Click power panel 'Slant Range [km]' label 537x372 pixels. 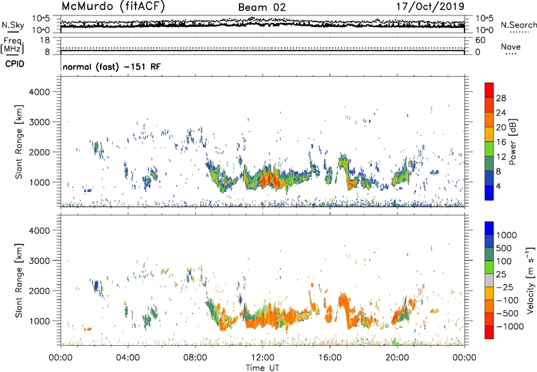click(x=19, y=142)
